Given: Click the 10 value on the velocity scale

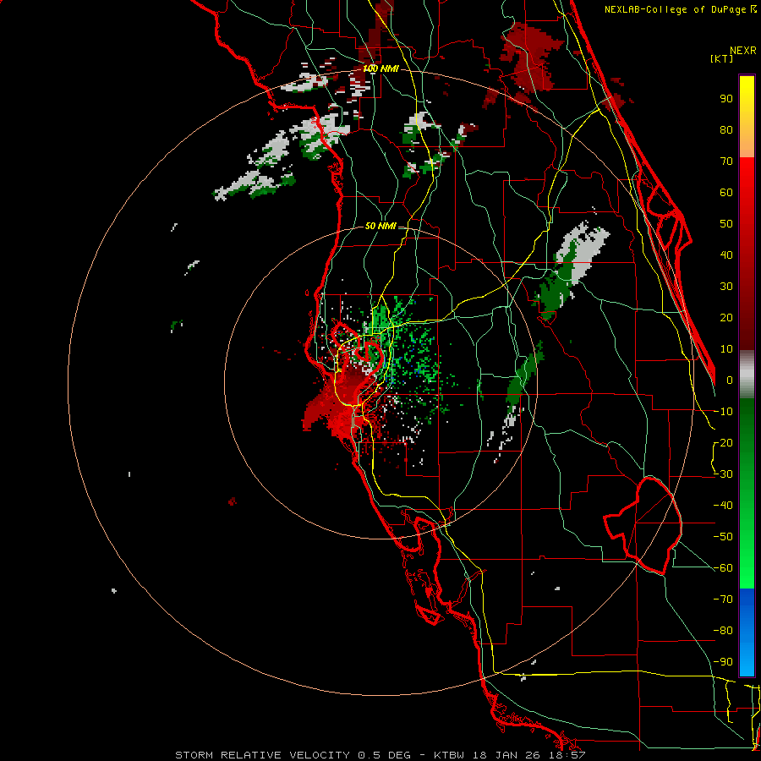Looking at the screenshot, I should [x=726, y=349].
